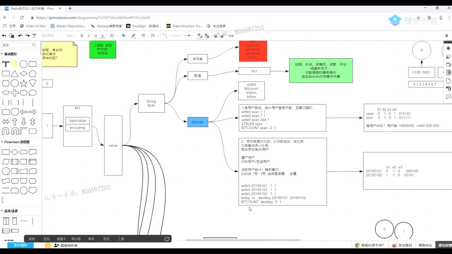Click the search magnifier icon
Screen dimensions: 452x254
[34, 45]
